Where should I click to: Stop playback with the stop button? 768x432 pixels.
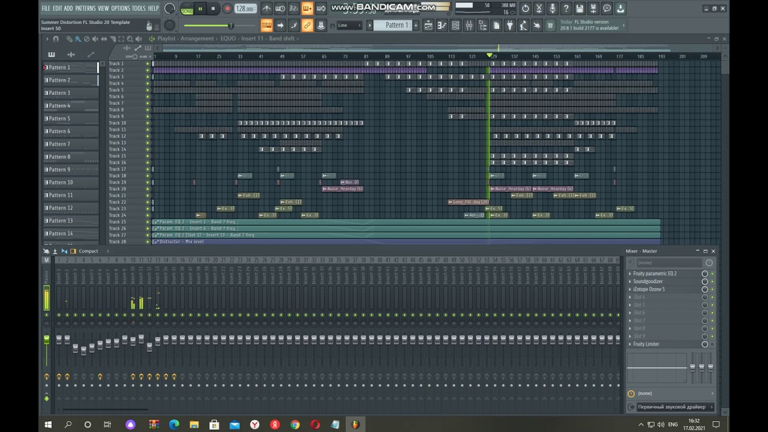click(x=213, y=8)
